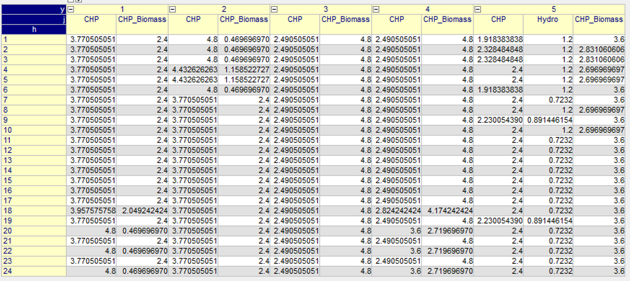Click cell 4.432626263 in row 4
The width and height of the screenshot is (630, 281).
pyautogui.click(x=193, y=70)
